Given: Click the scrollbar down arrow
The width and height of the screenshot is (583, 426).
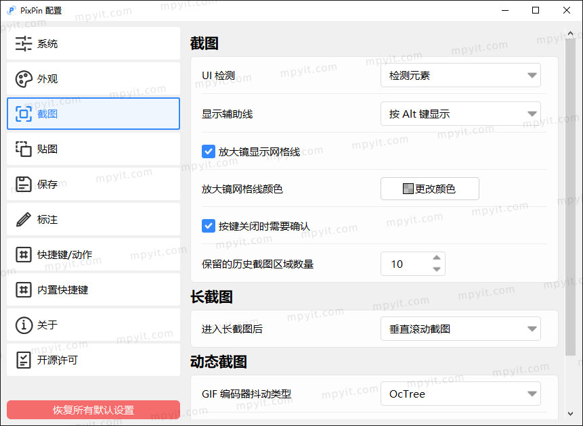Looking at the screenshot, I should (570, 414).
